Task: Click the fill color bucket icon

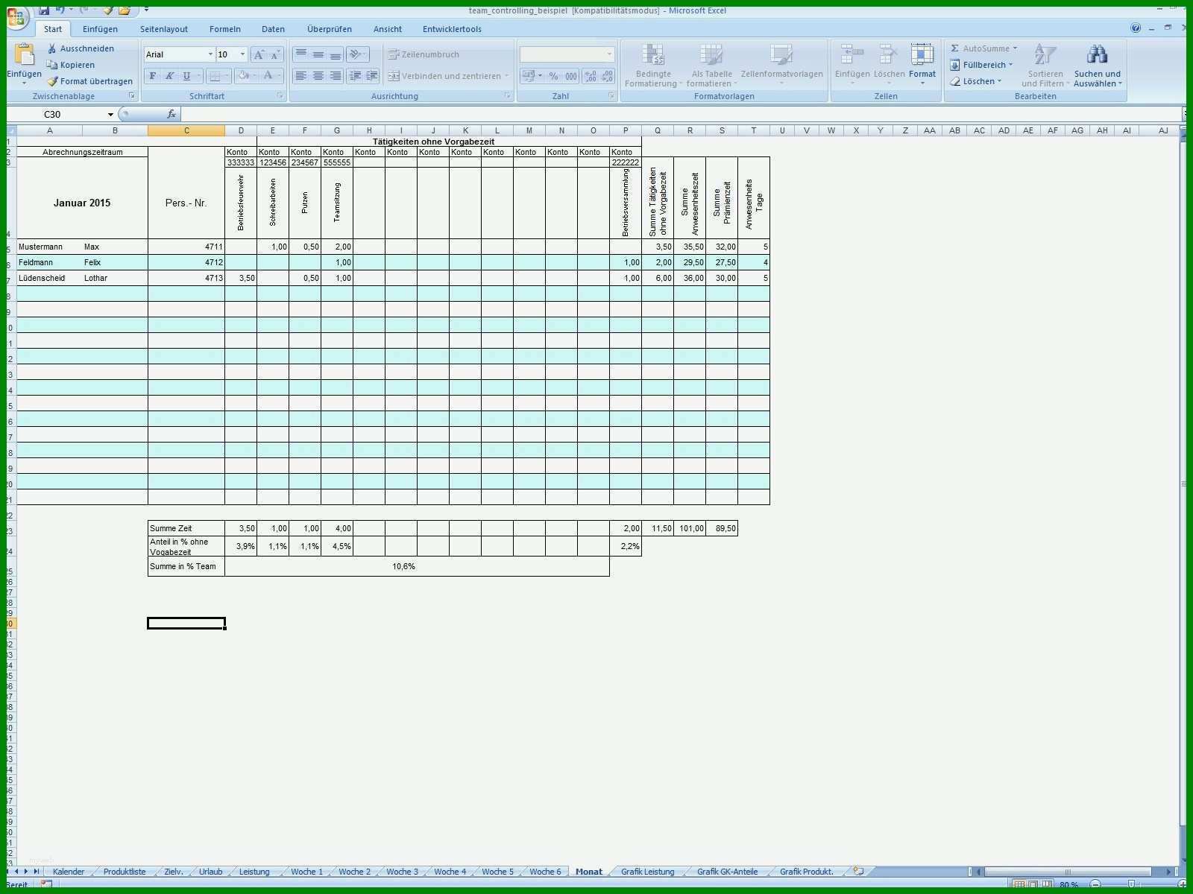Action: click(x=243, y=76)
